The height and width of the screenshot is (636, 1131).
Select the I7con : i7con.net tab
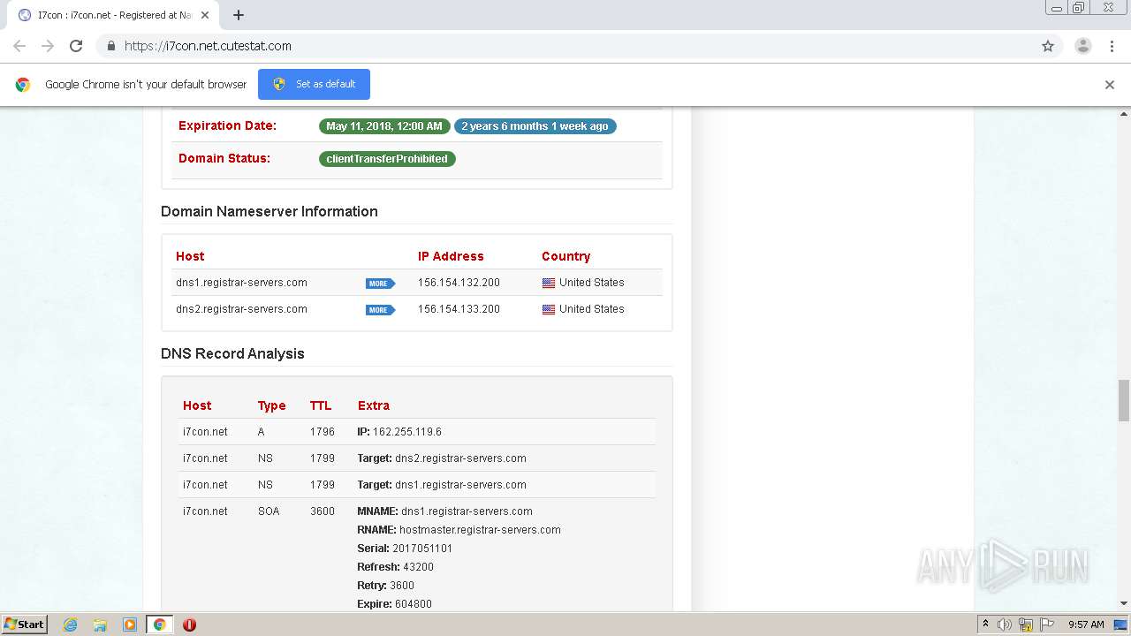click(115, 15)
